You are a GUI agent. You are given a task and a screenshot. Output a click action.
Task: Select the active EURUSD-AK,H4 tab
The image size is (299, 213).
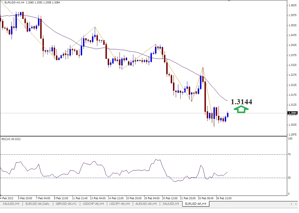[196, 203]
